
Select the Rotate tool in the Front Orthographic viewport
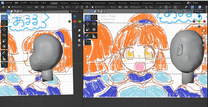(x=94, y=24)
